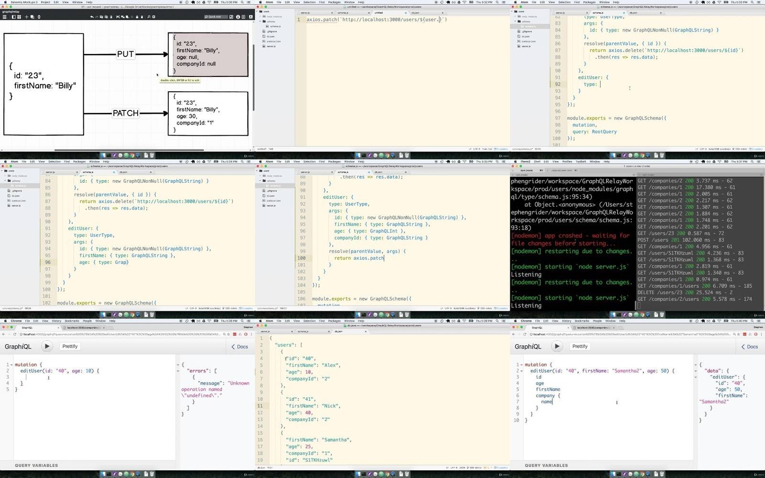Image resolution: width=765 pixels, height=478 pixels.
Task: Open the Bookmarks menu in the errors Chrome window
Action: tap(72, 321)
